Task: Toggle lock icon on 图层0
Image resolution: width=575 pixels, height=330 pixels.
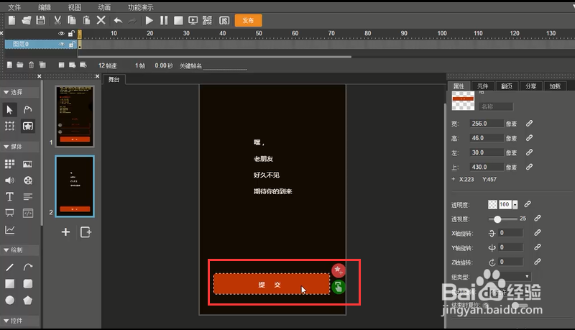Action: (x=71, y=45)
